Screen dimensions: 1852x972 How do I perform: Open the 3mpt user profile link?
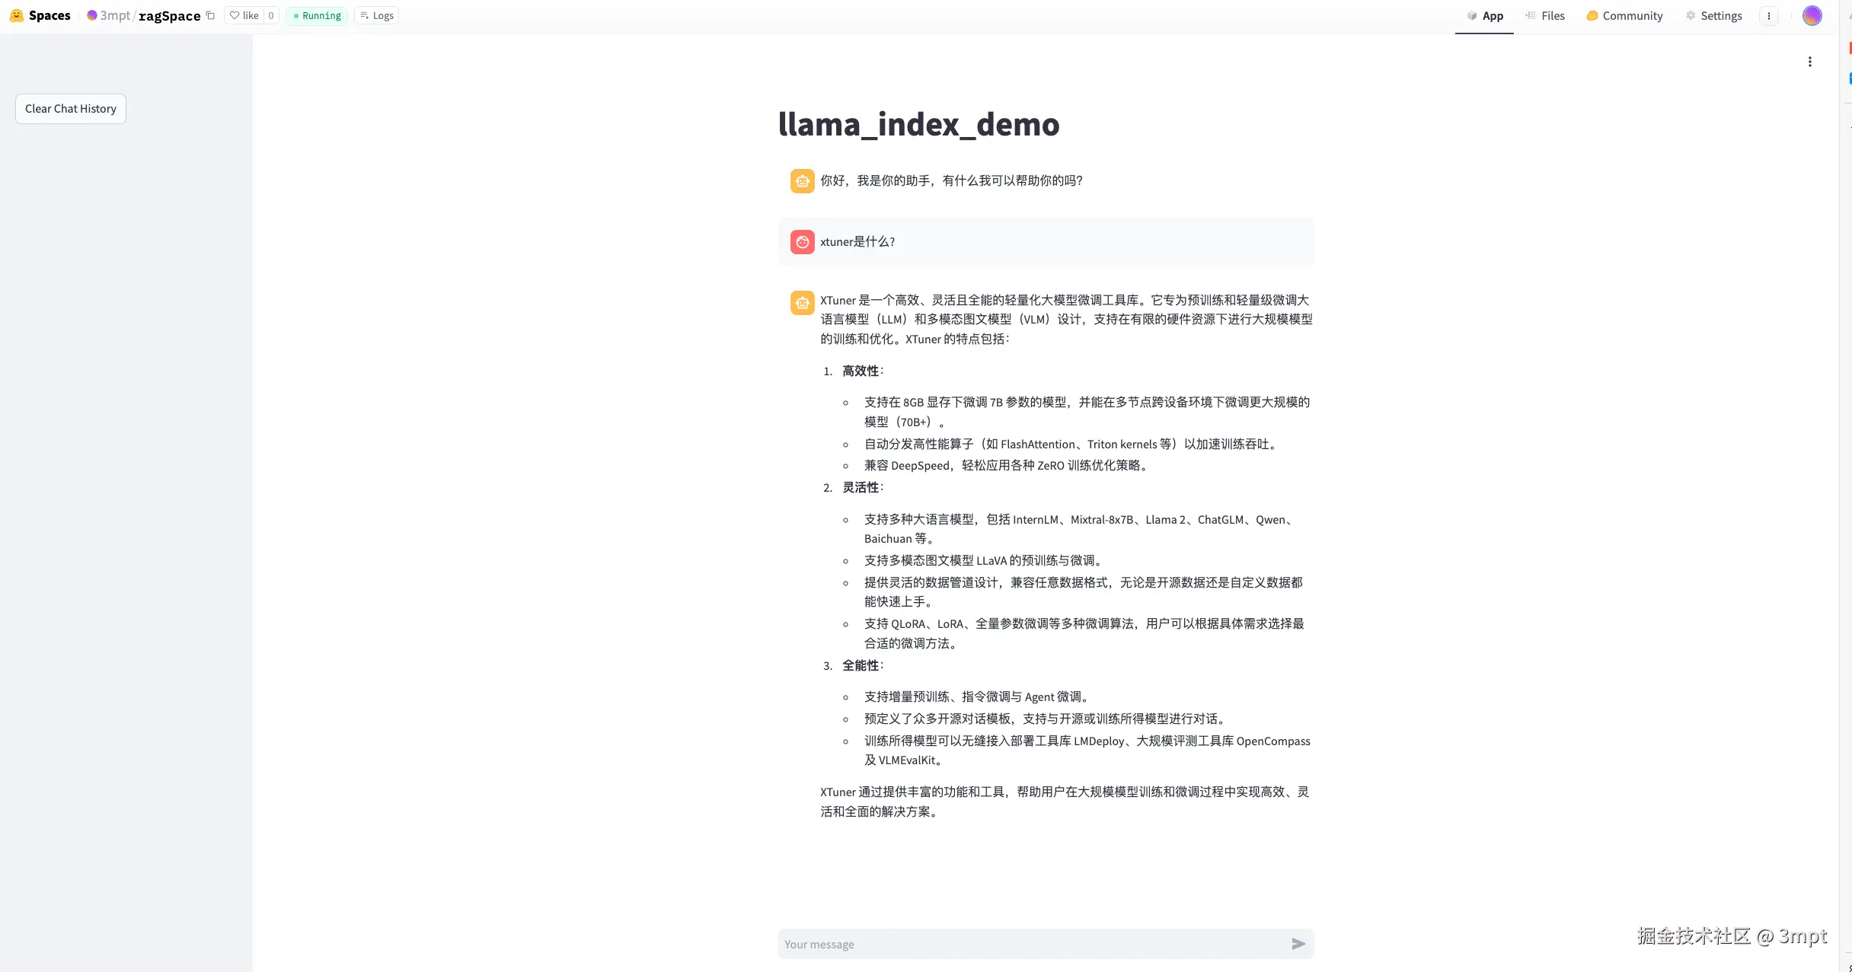114,15
